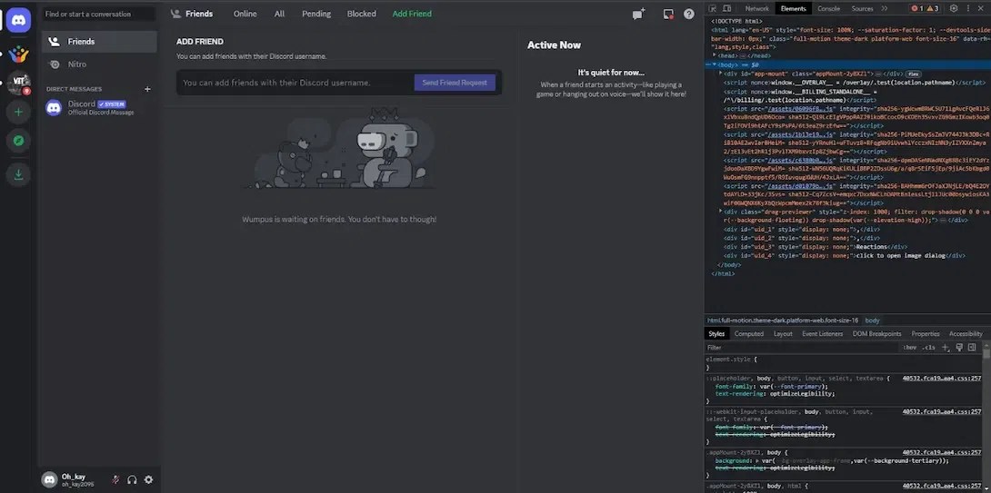Toggle the .cls element classes panel
991x493 pixels.
coord(928,347)
